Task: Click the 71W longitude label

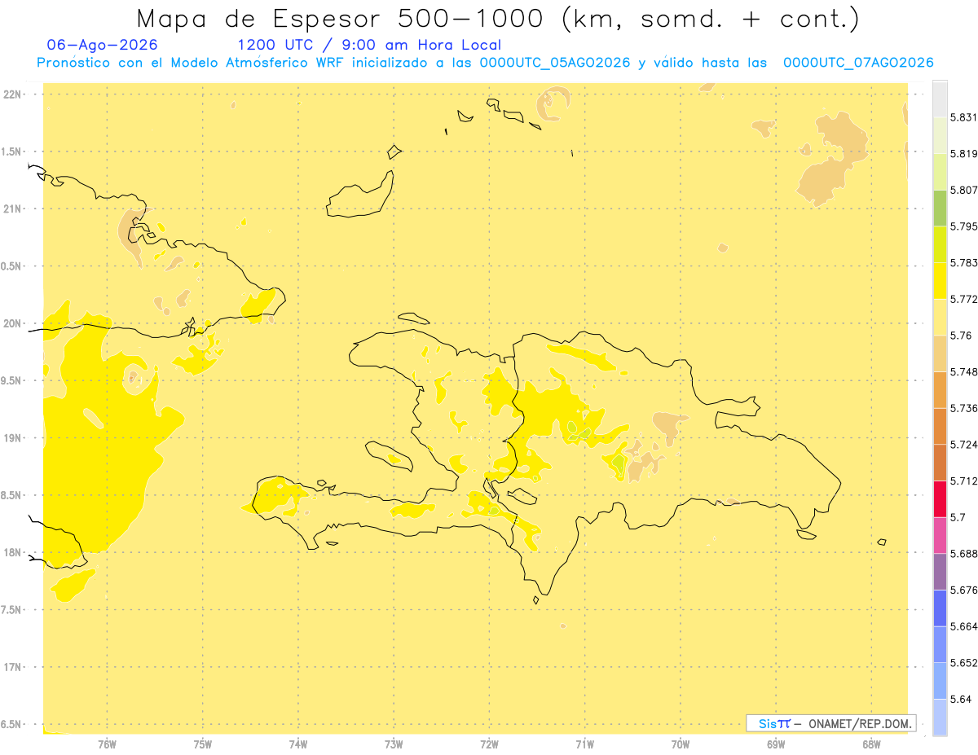Action: (x=584, y=744)
